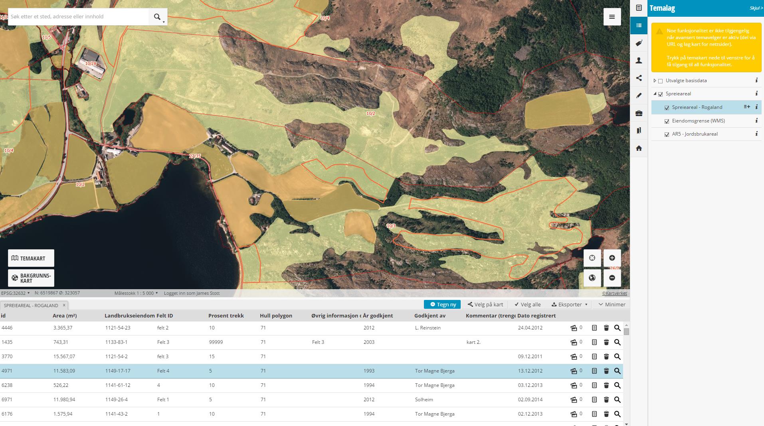Viewport: 764px width, 426px height.
Task: Zoom to feature 6971 with magnifier icon
Action: tap(617, 400)
